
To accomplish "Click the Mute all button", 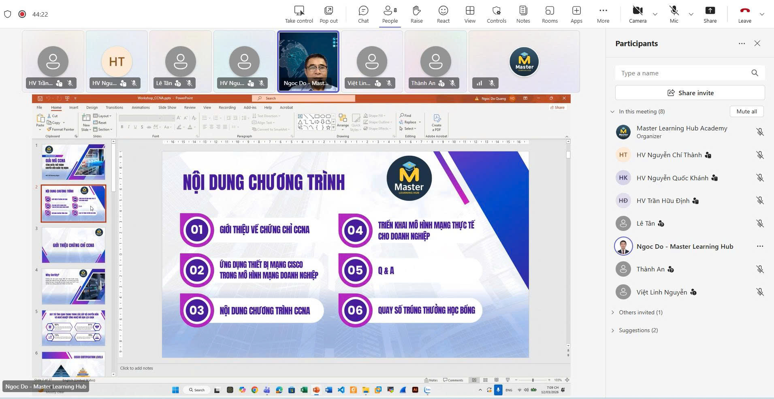I will click(x=746, y=111).
